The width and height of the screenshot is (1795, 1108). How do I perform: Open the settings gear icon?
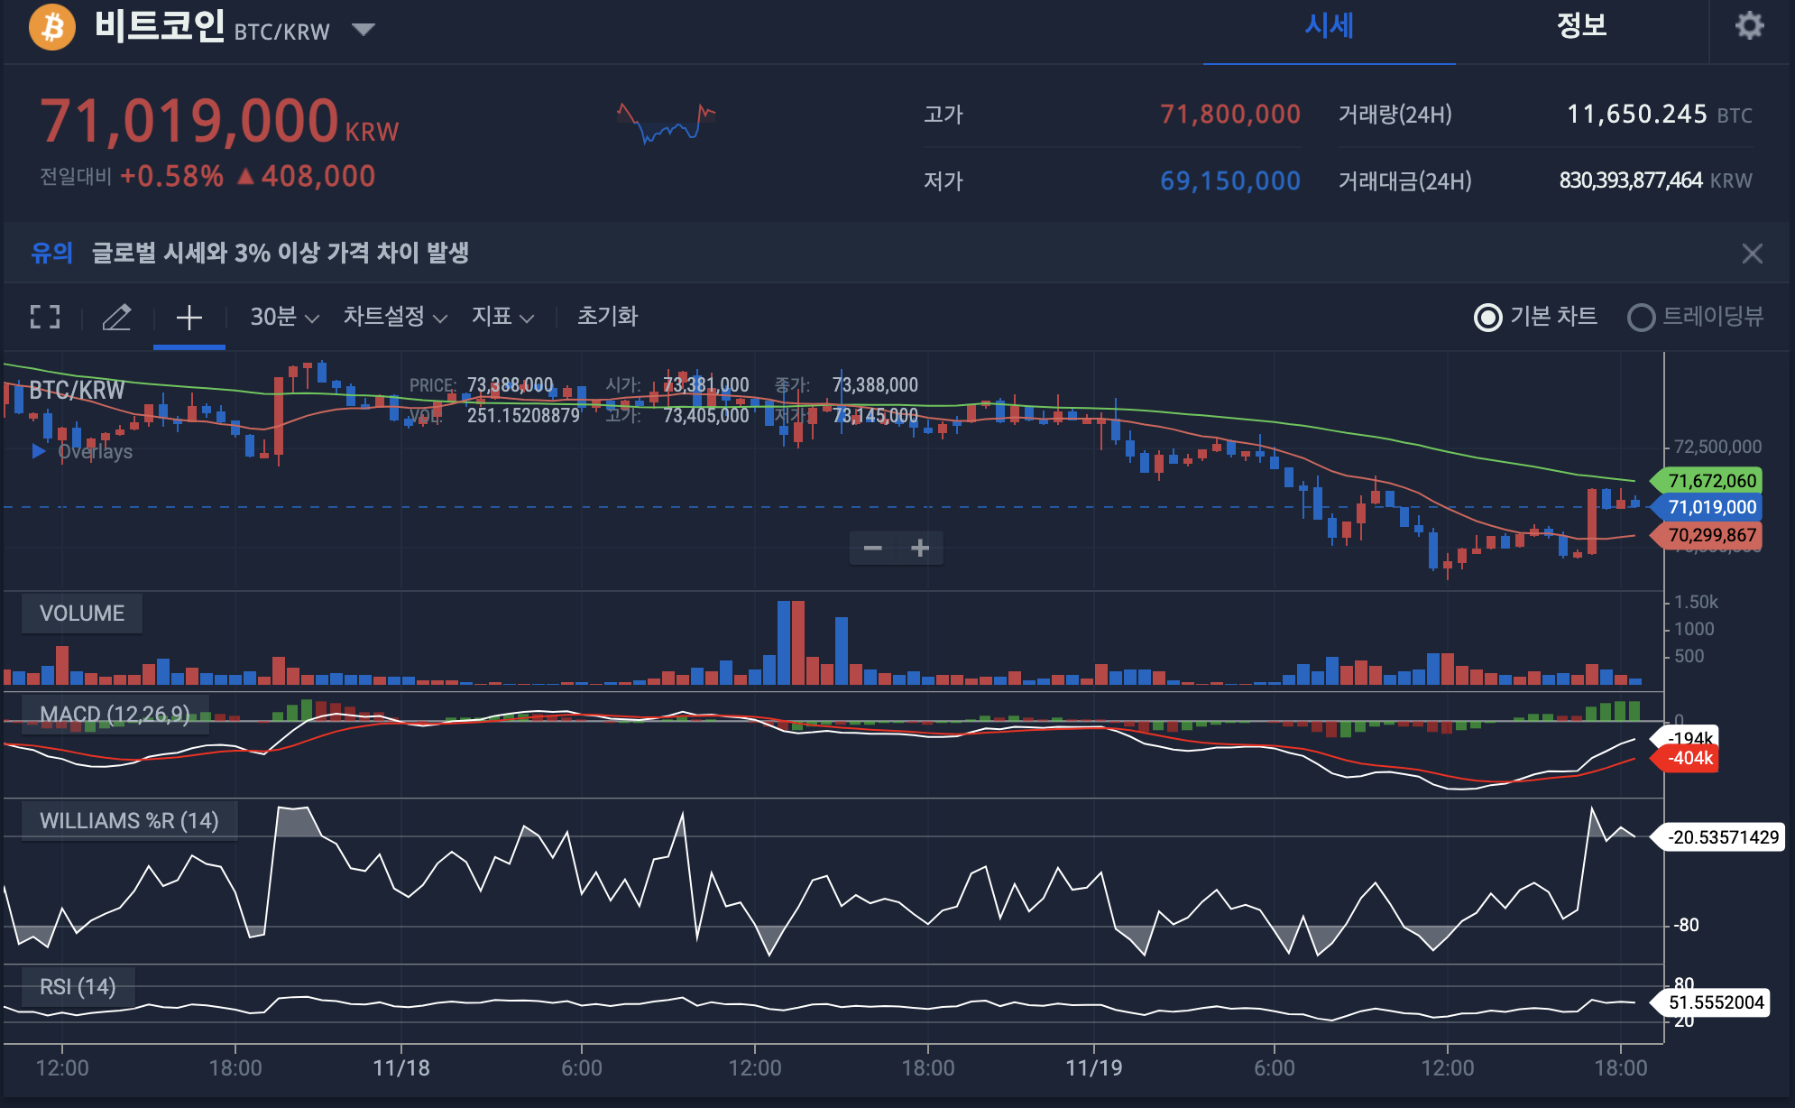point(1749,26)
